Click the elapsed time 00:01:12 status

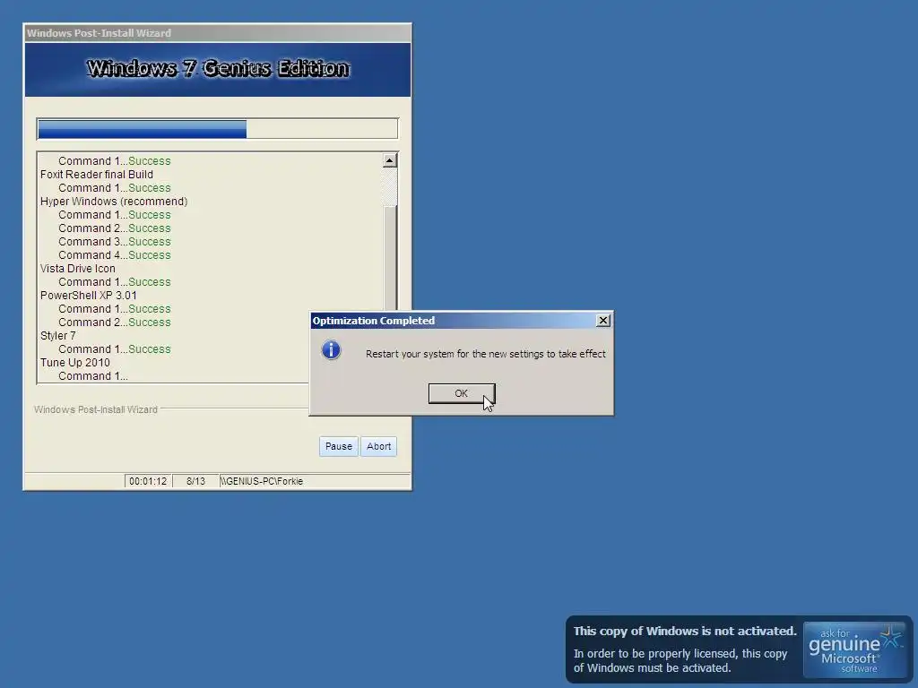(x=148, y=481)
